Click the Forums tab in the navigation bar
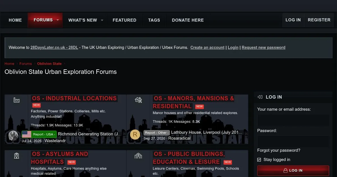The height and width of the screenshot is (177, 337). pyautogui.click(x=43, y=20)
